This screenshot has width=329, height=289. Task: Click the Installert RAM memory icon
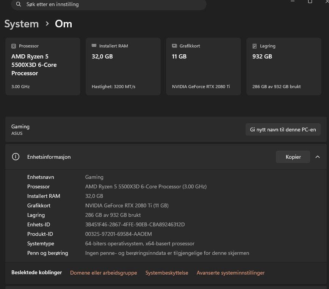(94, 46)
